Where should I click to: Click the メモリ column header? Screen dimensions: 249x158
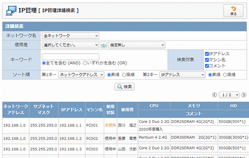[x=194, y=106]
